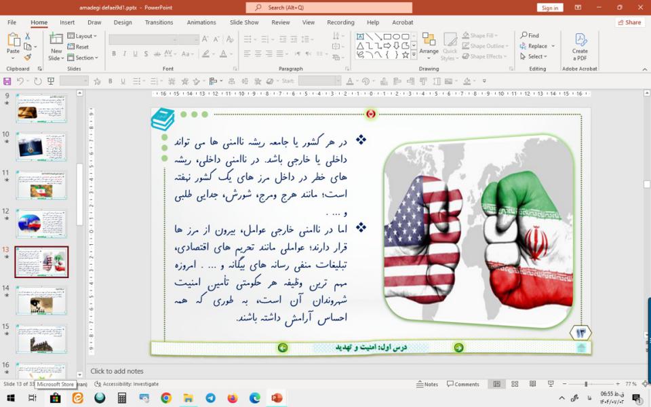
Task: Open the Layout dropdown
Action: pyautogui.click(x=82, y=36)
